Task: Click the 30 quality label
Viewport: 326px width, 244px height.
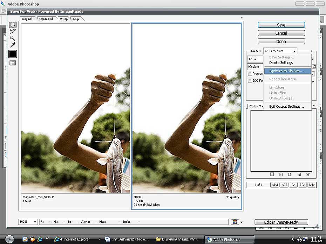Action: coord(232,197)
